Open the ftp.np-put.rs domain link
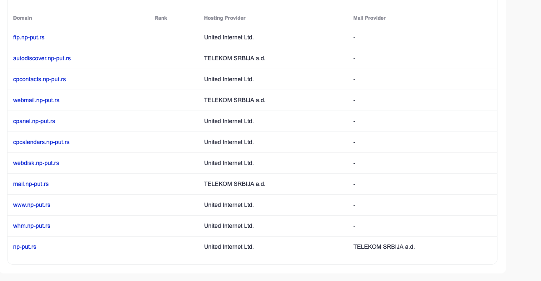This screenshot has height=281, width=541. pos(29,37)
